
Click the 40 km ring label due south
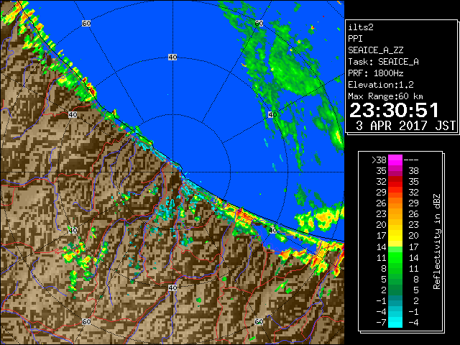pos(172,287)
